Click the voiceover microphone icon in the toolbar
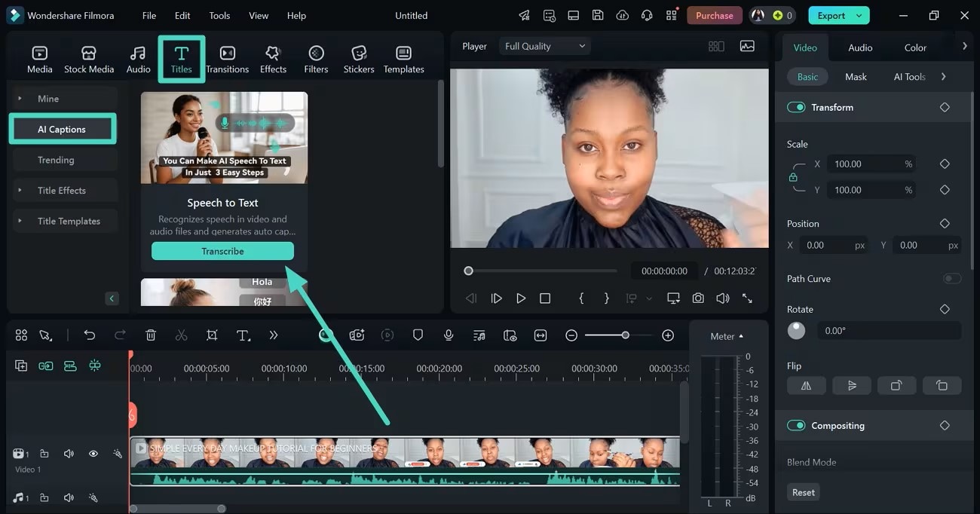This screenshot has width=980, height=514. point(449,335)
